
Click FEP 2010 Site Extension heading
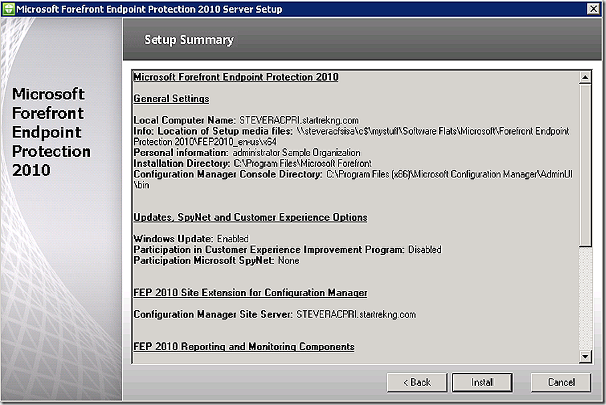tap(250, 293)
